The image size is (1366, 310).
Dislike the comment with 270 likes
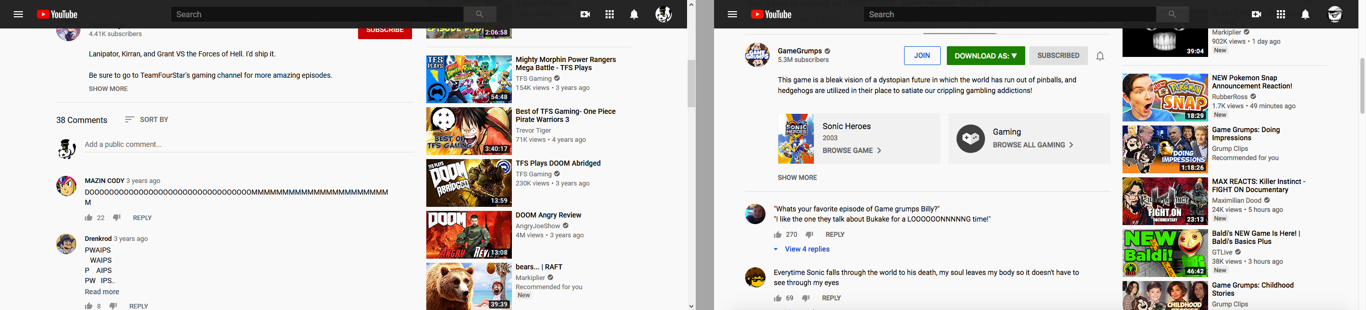(809, 234)
